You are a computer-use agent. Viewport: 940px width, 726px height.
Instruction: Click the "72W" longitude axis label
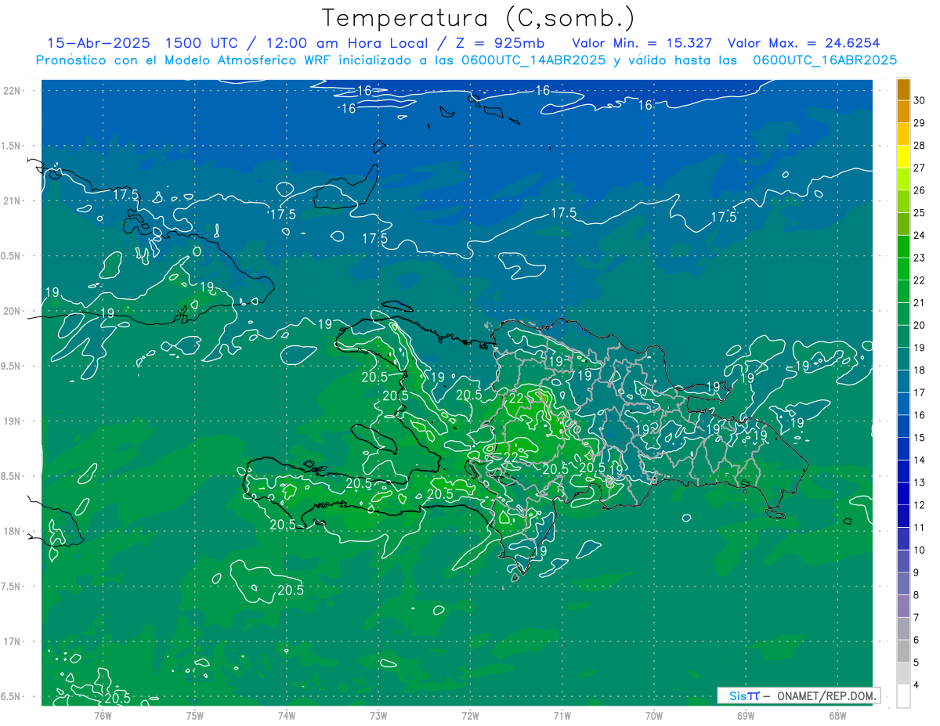470,715
